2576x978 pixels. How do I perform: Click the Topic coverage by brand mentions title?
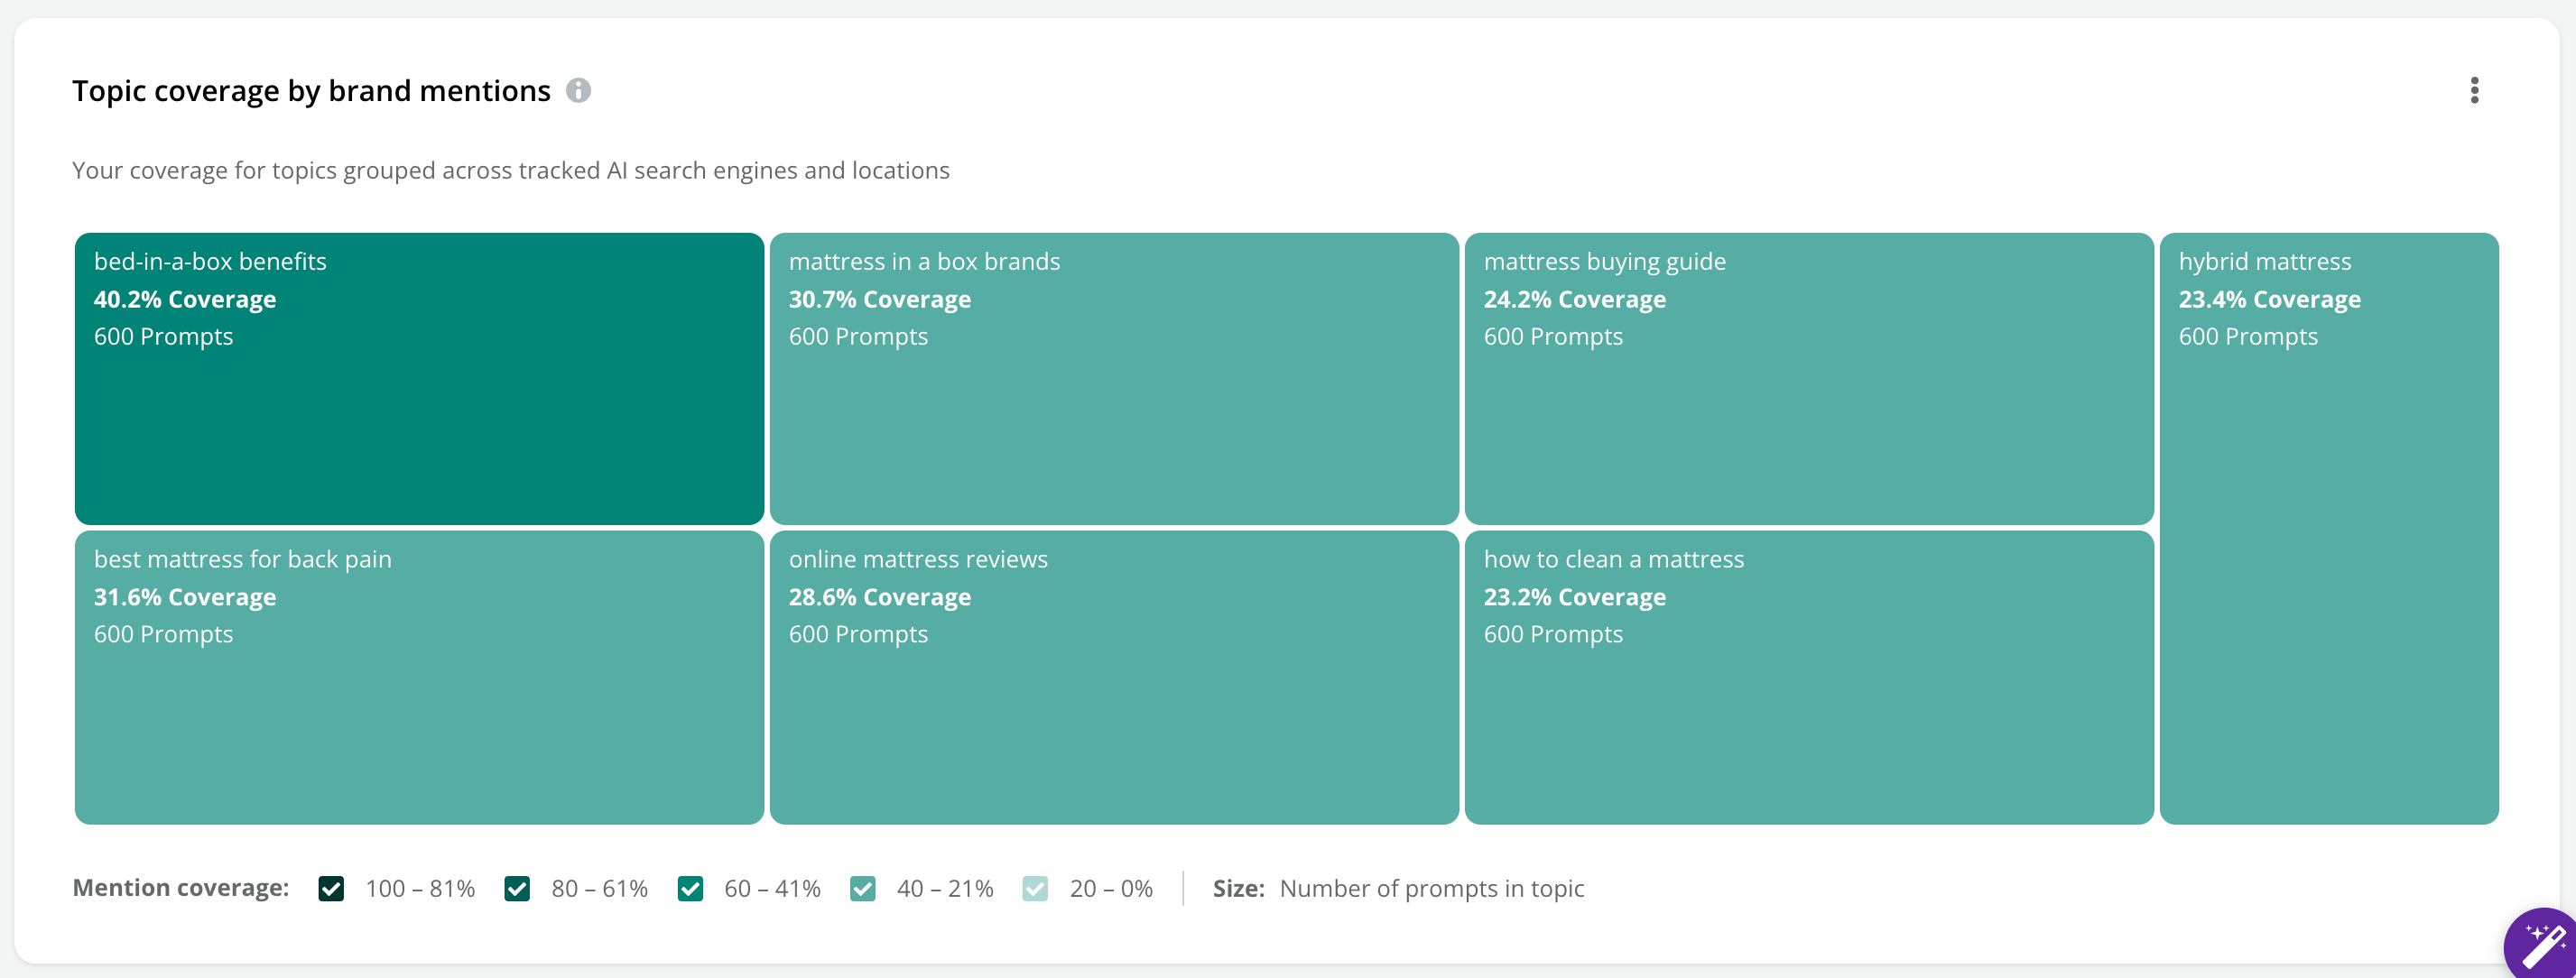tap(311, 91)
